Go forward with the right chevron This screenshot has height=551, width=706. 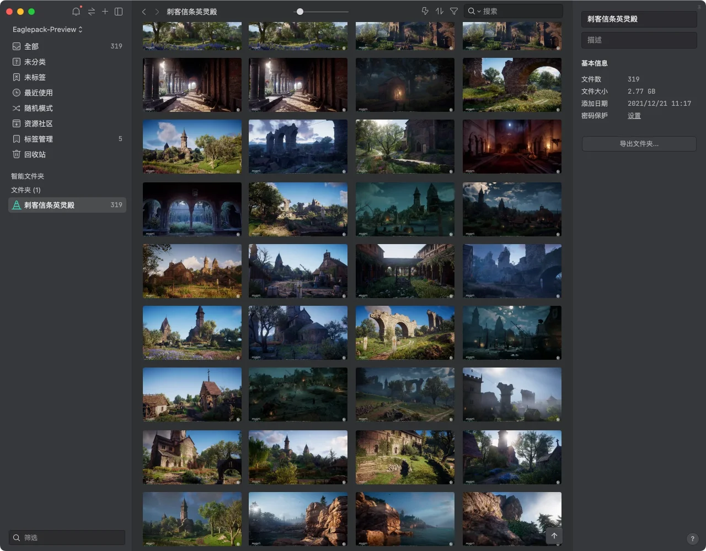(157, 12)
